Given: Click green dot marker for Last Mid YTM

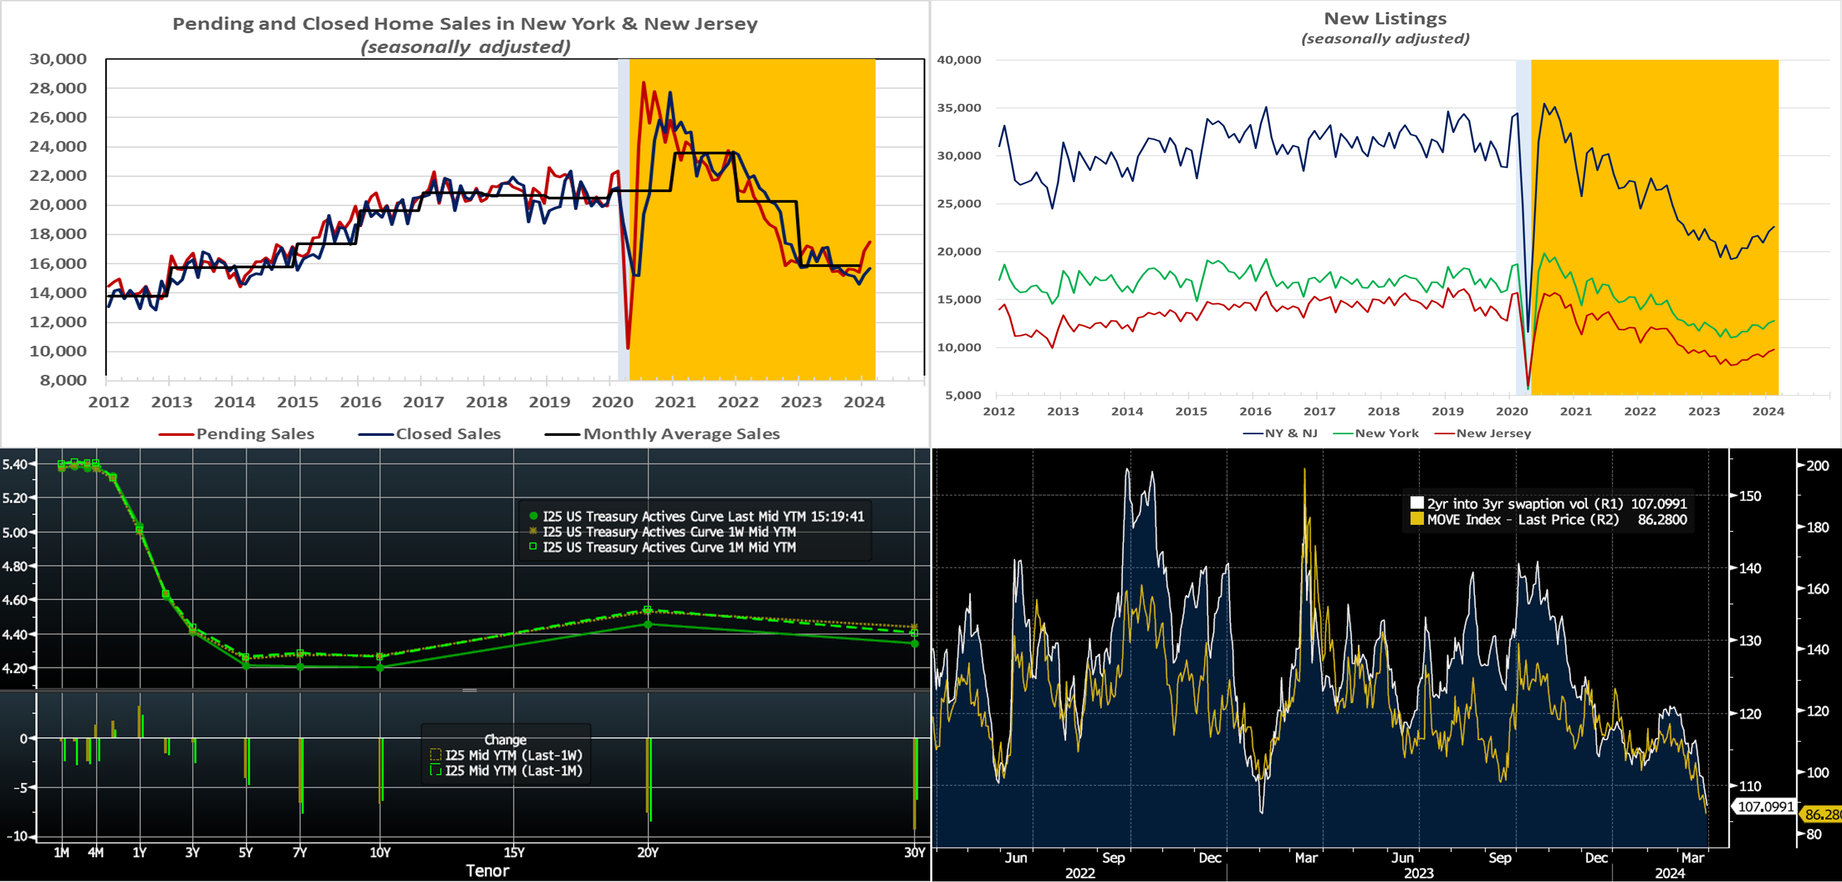Looking at the screenshot, I should pyautogui.click(x=533, y=516).
